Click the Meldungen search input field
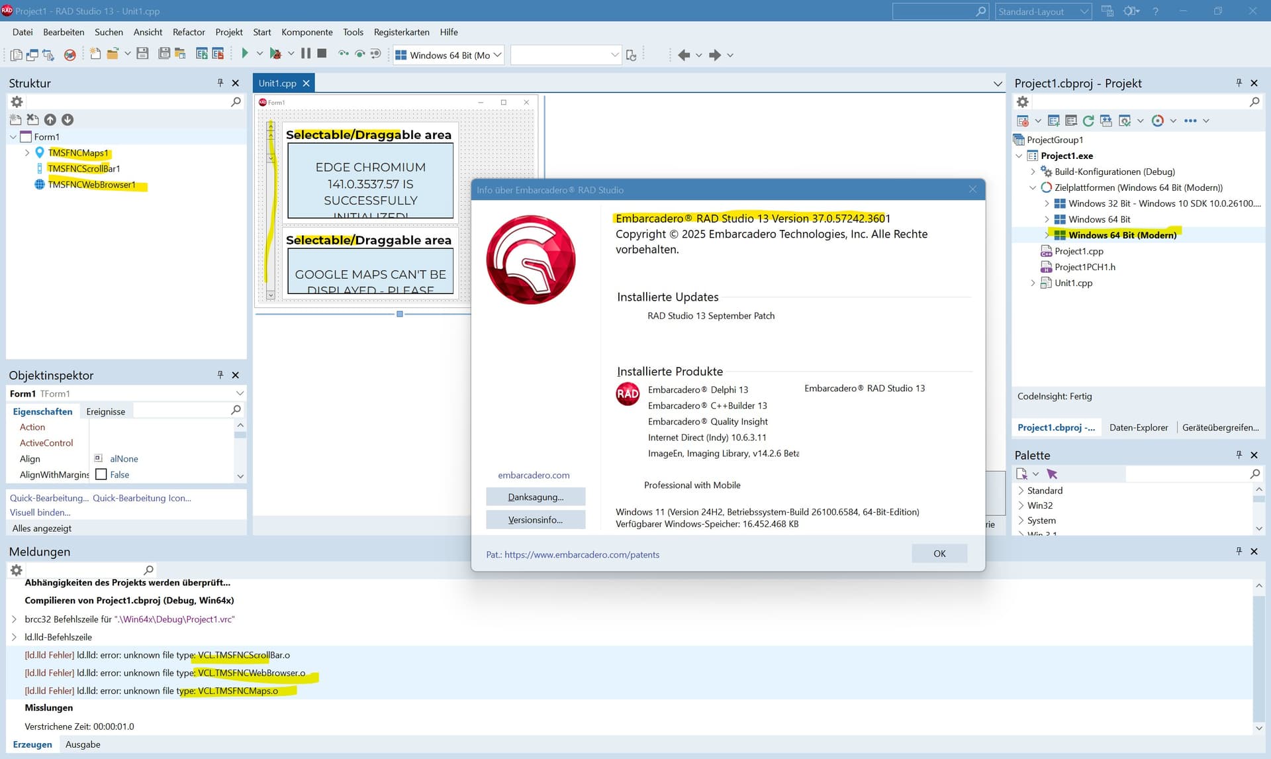This screenshot has width=1271, height=759. pos(83,570)
